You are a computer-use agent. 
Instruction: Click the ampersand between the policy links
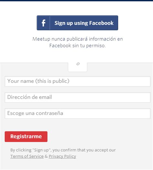[x=46, y=156]
